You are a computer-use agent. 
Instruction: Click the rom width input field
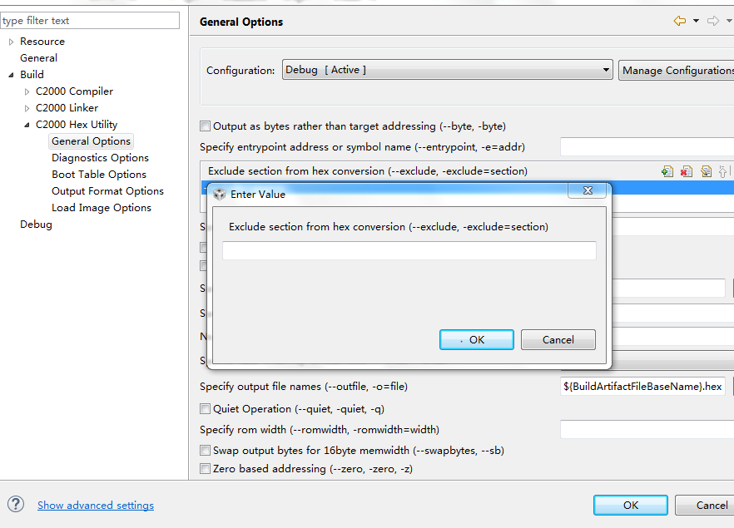(647, 429)
